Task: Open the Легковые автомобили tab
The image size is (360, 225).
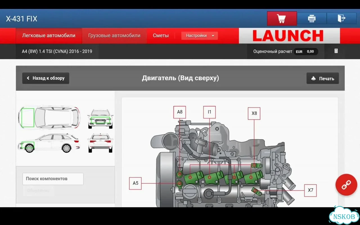Action: coord(49,35)
